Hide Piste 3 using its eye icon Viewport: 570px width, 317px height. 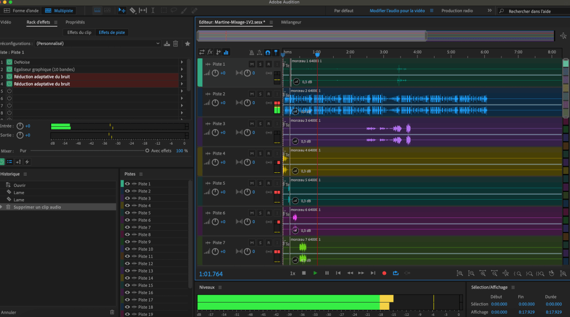[128, 199]
